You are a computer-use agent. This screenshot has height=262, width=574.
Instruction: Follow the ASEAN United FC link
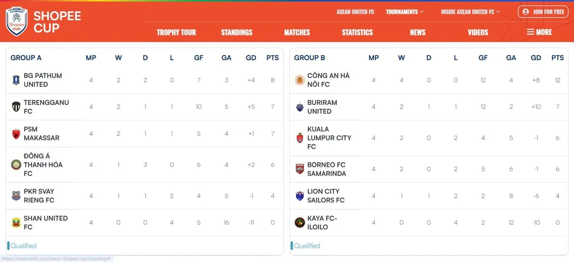355,11
